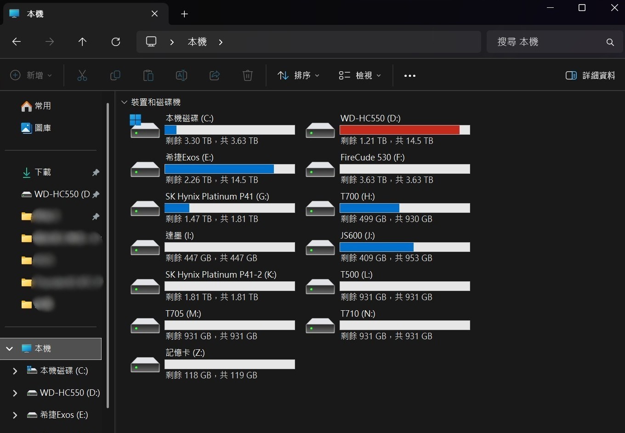Expand WD-HC550 (D:) in navigation tree

15,393
